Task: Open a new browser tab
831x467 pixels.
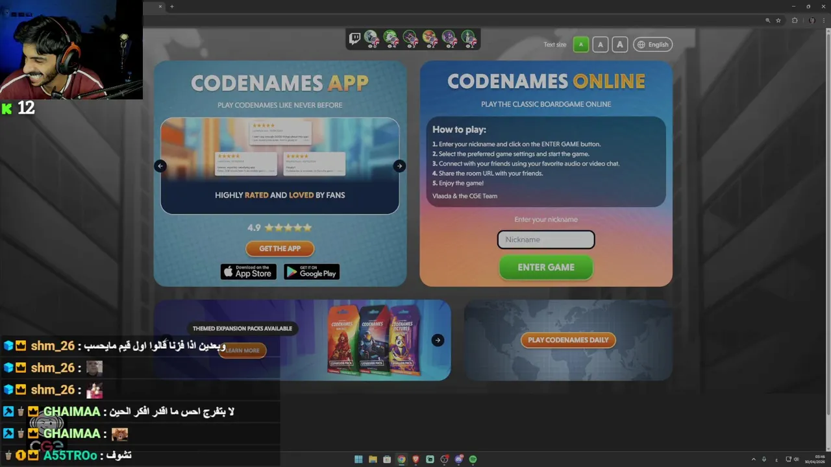Action: [172, 6]
